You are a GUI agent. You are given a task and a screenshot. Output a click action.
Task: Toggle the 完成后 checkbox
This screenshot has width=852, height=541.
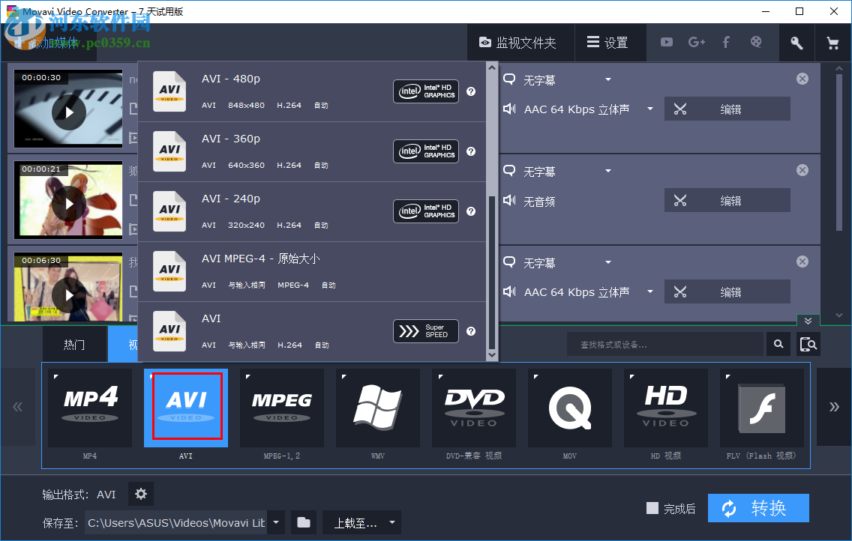point(652,508)
